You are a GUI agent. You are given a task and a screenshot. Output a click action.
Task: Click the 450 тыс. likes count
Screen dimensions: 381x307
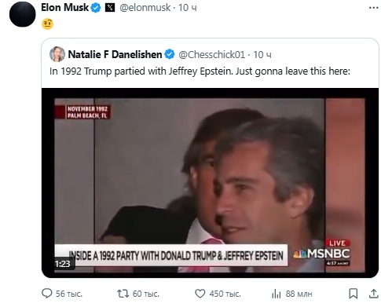pos(225,294)
